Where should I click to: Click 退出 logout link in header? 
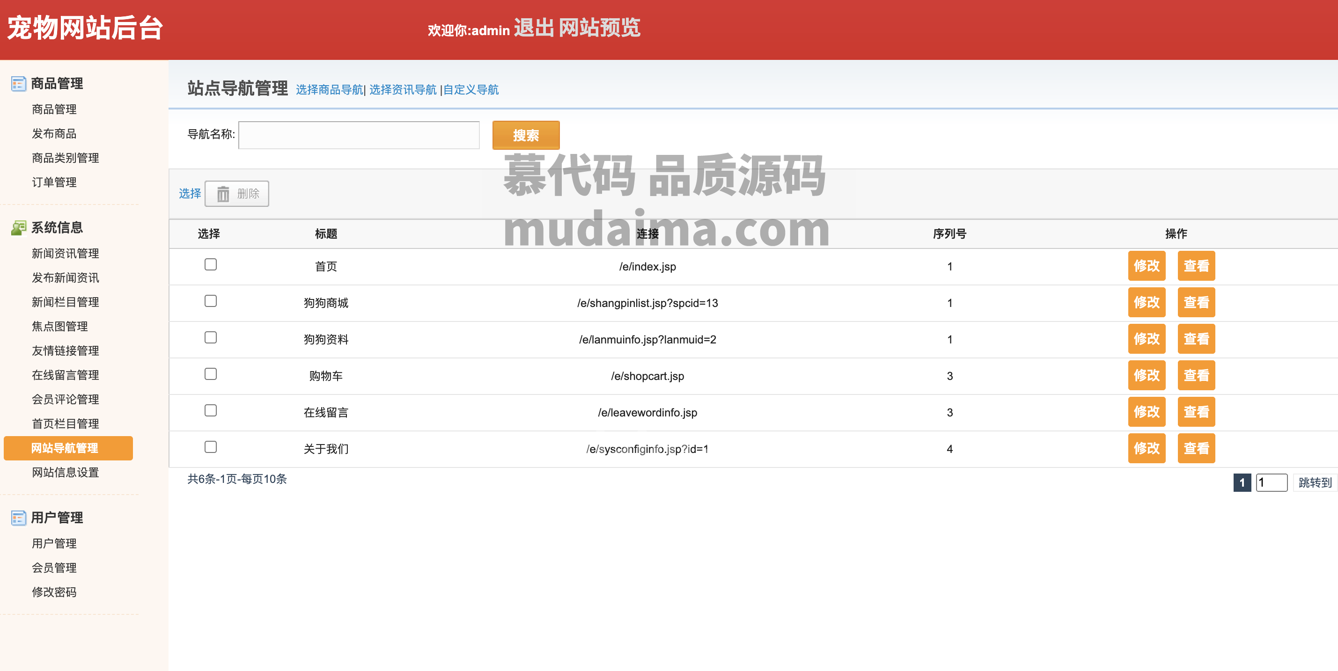tap(534, 28)
